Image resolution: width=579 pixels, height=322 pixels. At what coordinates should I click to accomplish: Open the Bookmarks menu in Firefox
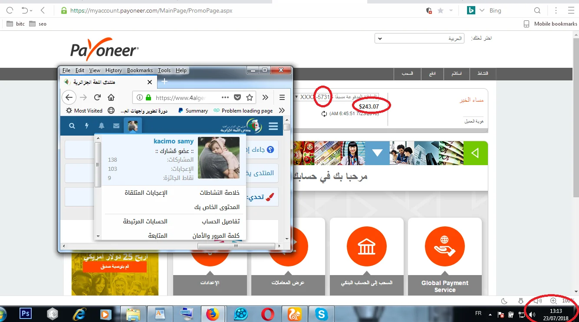(x=140, y=70)
